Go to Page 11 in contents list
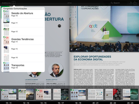The height and width of the screenshot is (104, 139). 23,23
